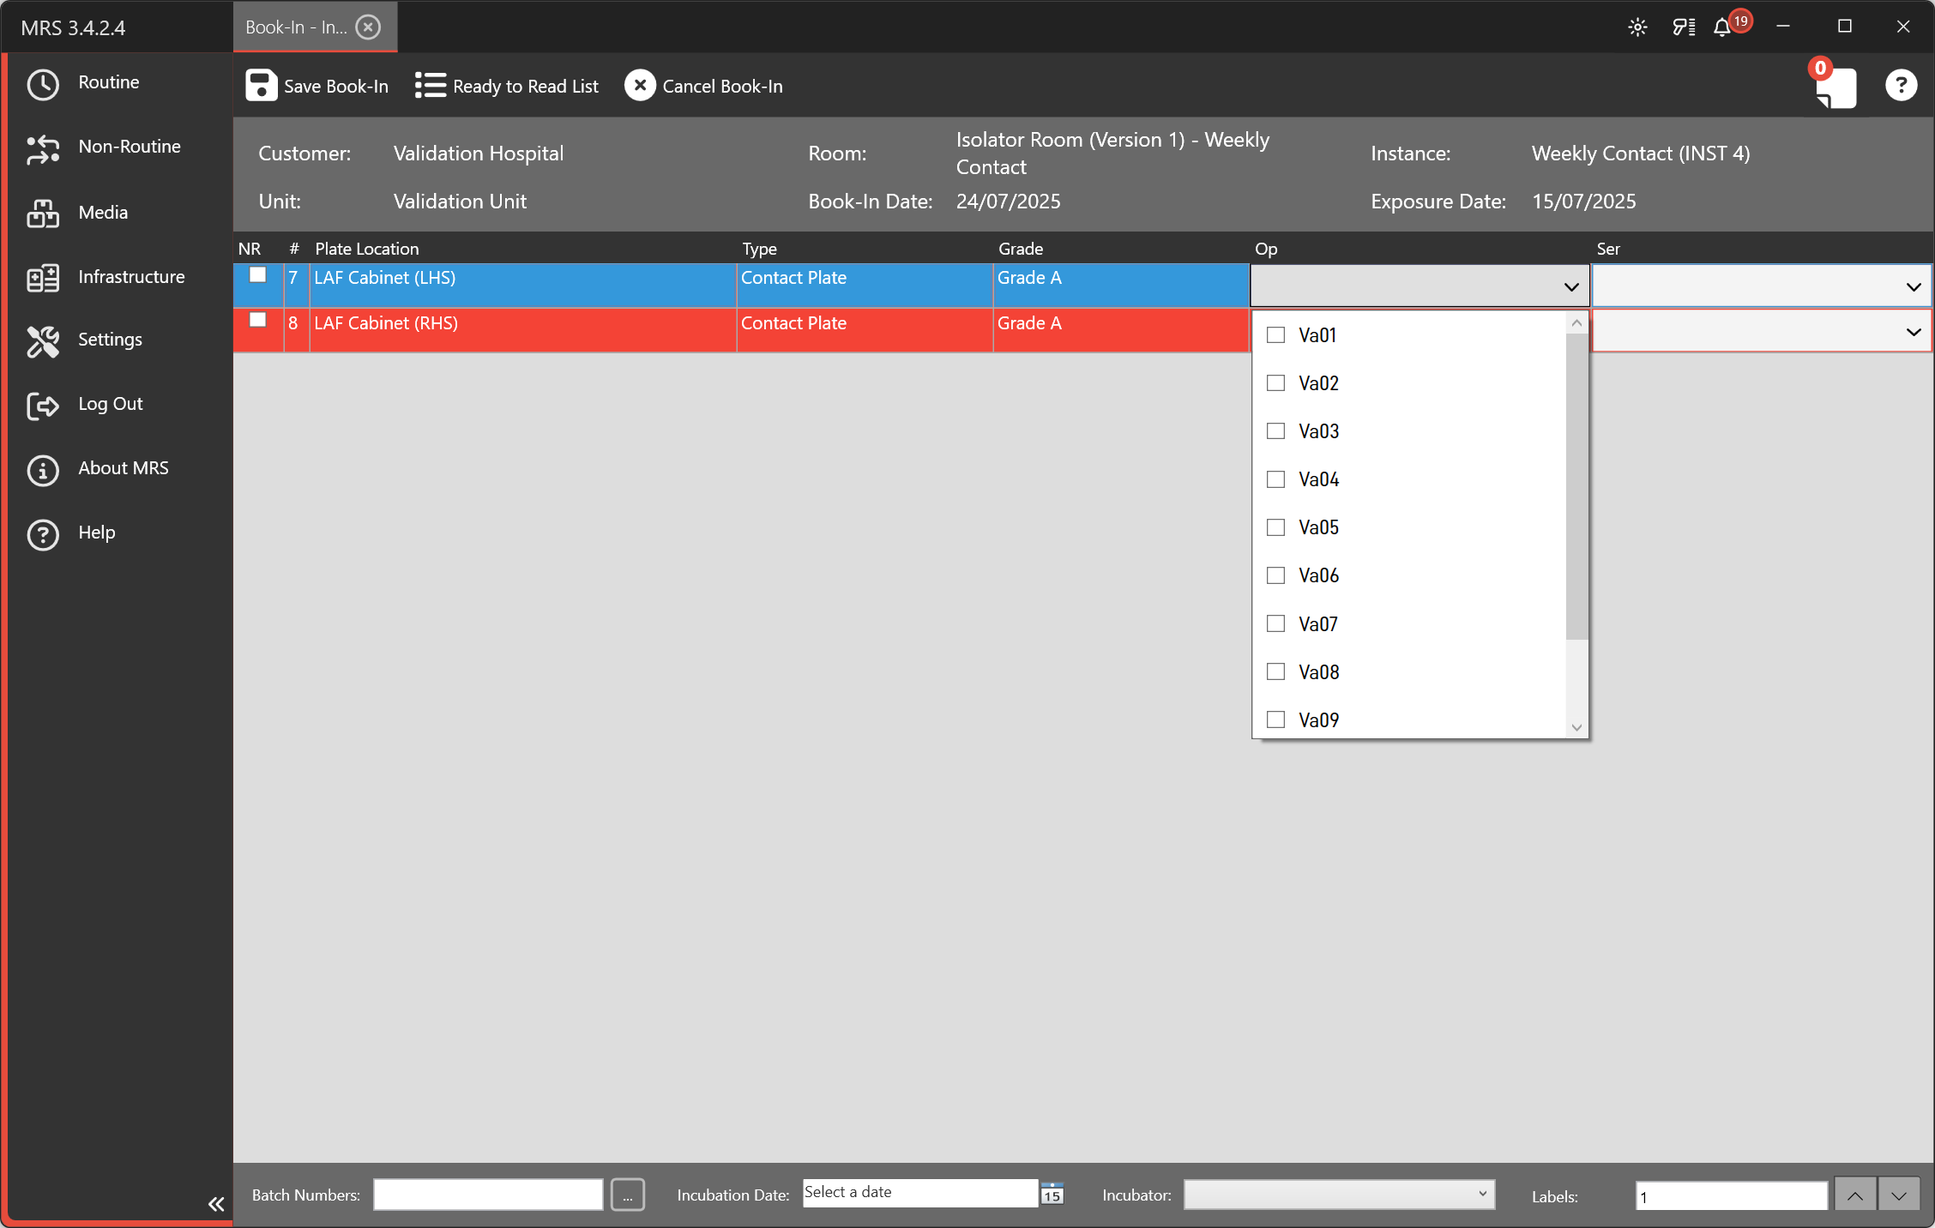Expand Ser dropdown for LAF Cabinet (LHS)

click(1913, 287)
